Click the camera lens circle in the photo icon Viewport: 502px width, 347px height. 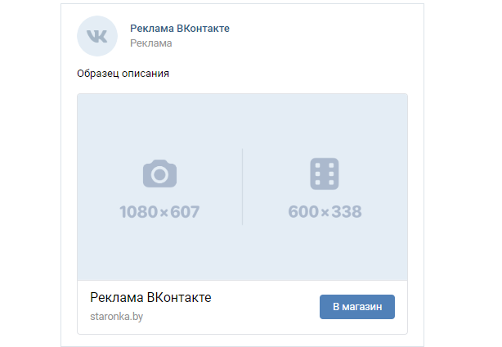pos(159,174)
